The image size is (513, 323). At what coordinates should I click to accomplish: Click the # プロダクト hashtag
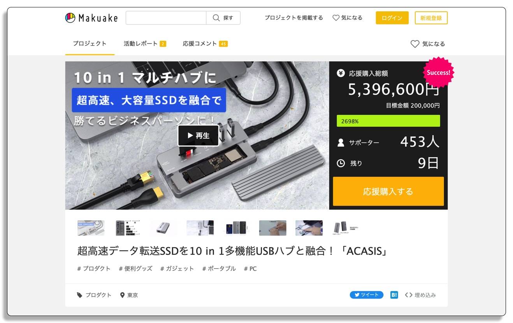point(94,269)
